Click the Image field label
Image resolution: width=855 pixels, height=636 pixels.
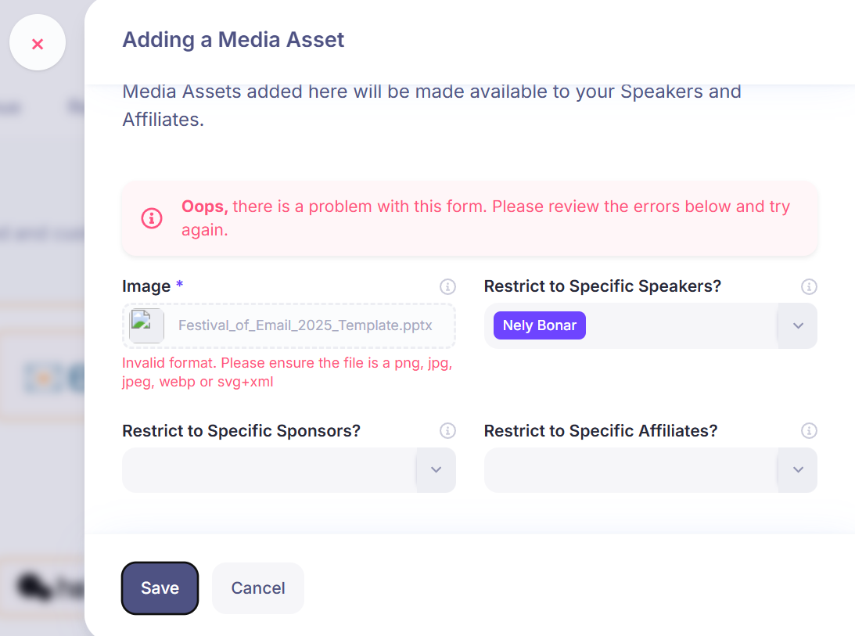point(146,286)
